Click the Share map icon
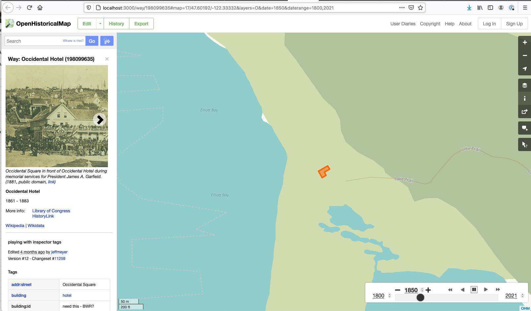The height and width of the screenshot is (311, 531). (x=524, y=112)
